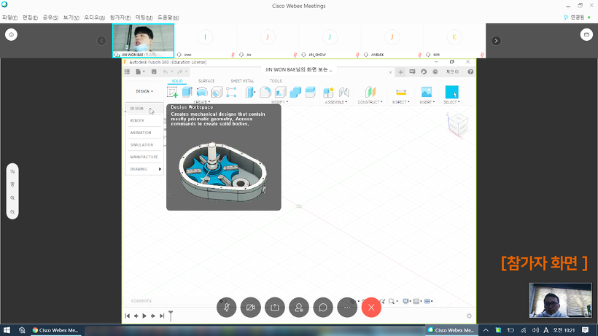Image resolution: width=598 pixels, height=336 pixels.
Task: Expand the ASSEMBLE dropdown
Action: (336, 102)
